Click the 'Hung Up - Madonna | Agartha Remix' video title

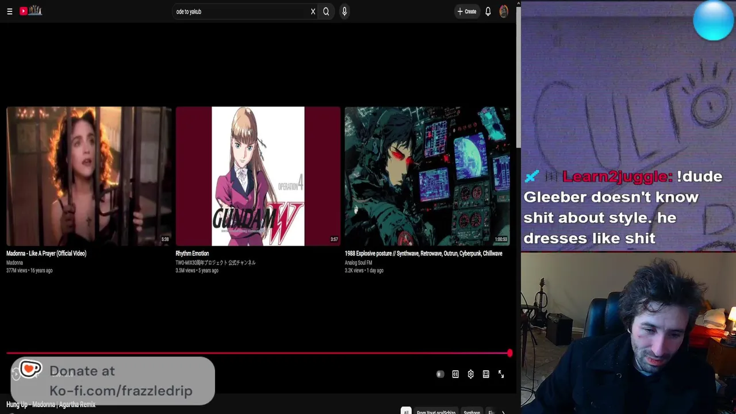pos(51,405)
